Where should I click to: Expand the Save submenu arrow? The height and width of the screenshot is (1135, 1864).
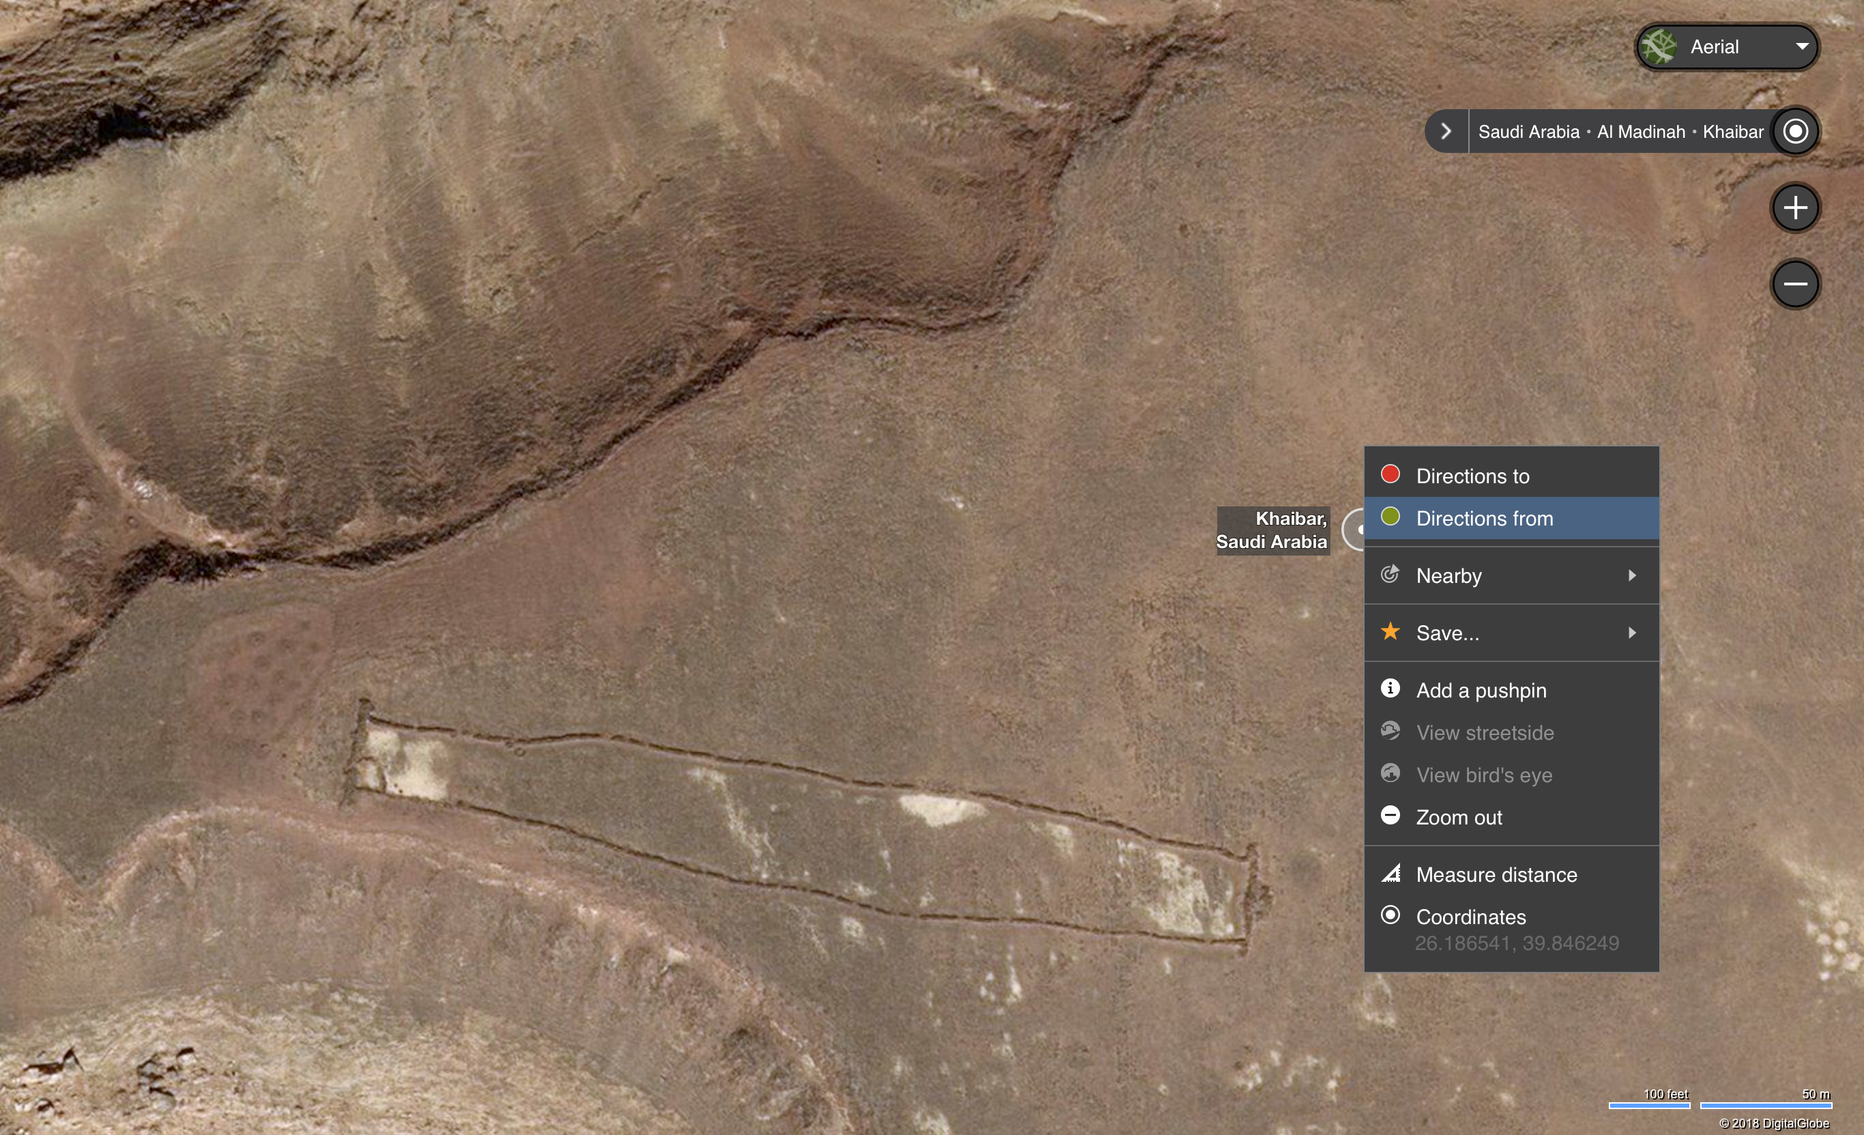click(1633, 633)
